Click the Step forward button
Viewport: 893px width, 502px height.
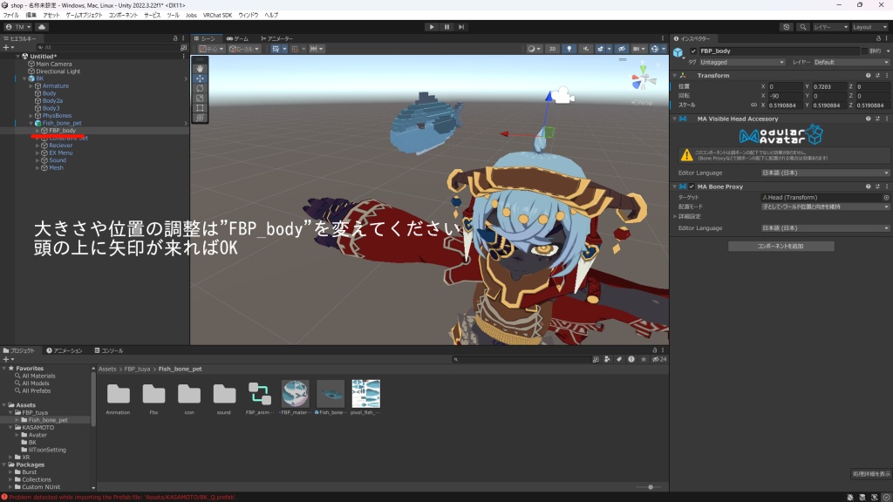[461, 27]
